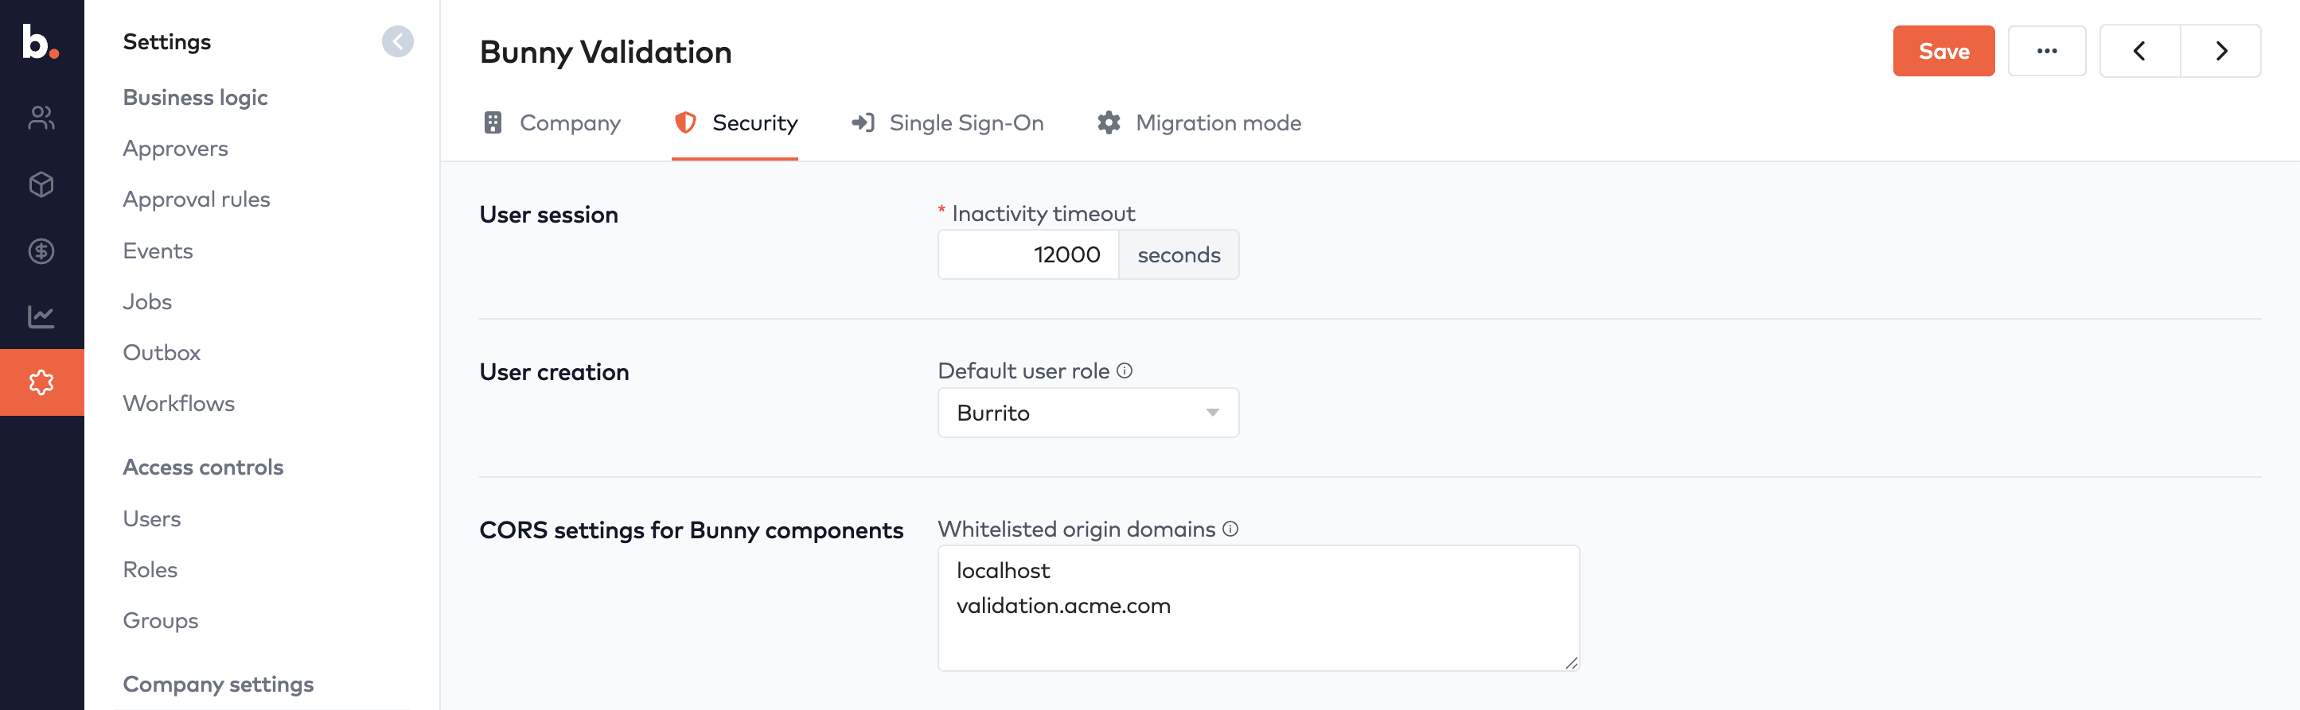Open Roles under Access controls
The height and width of the screenshot is (710, 2300).
click(150, 569)
